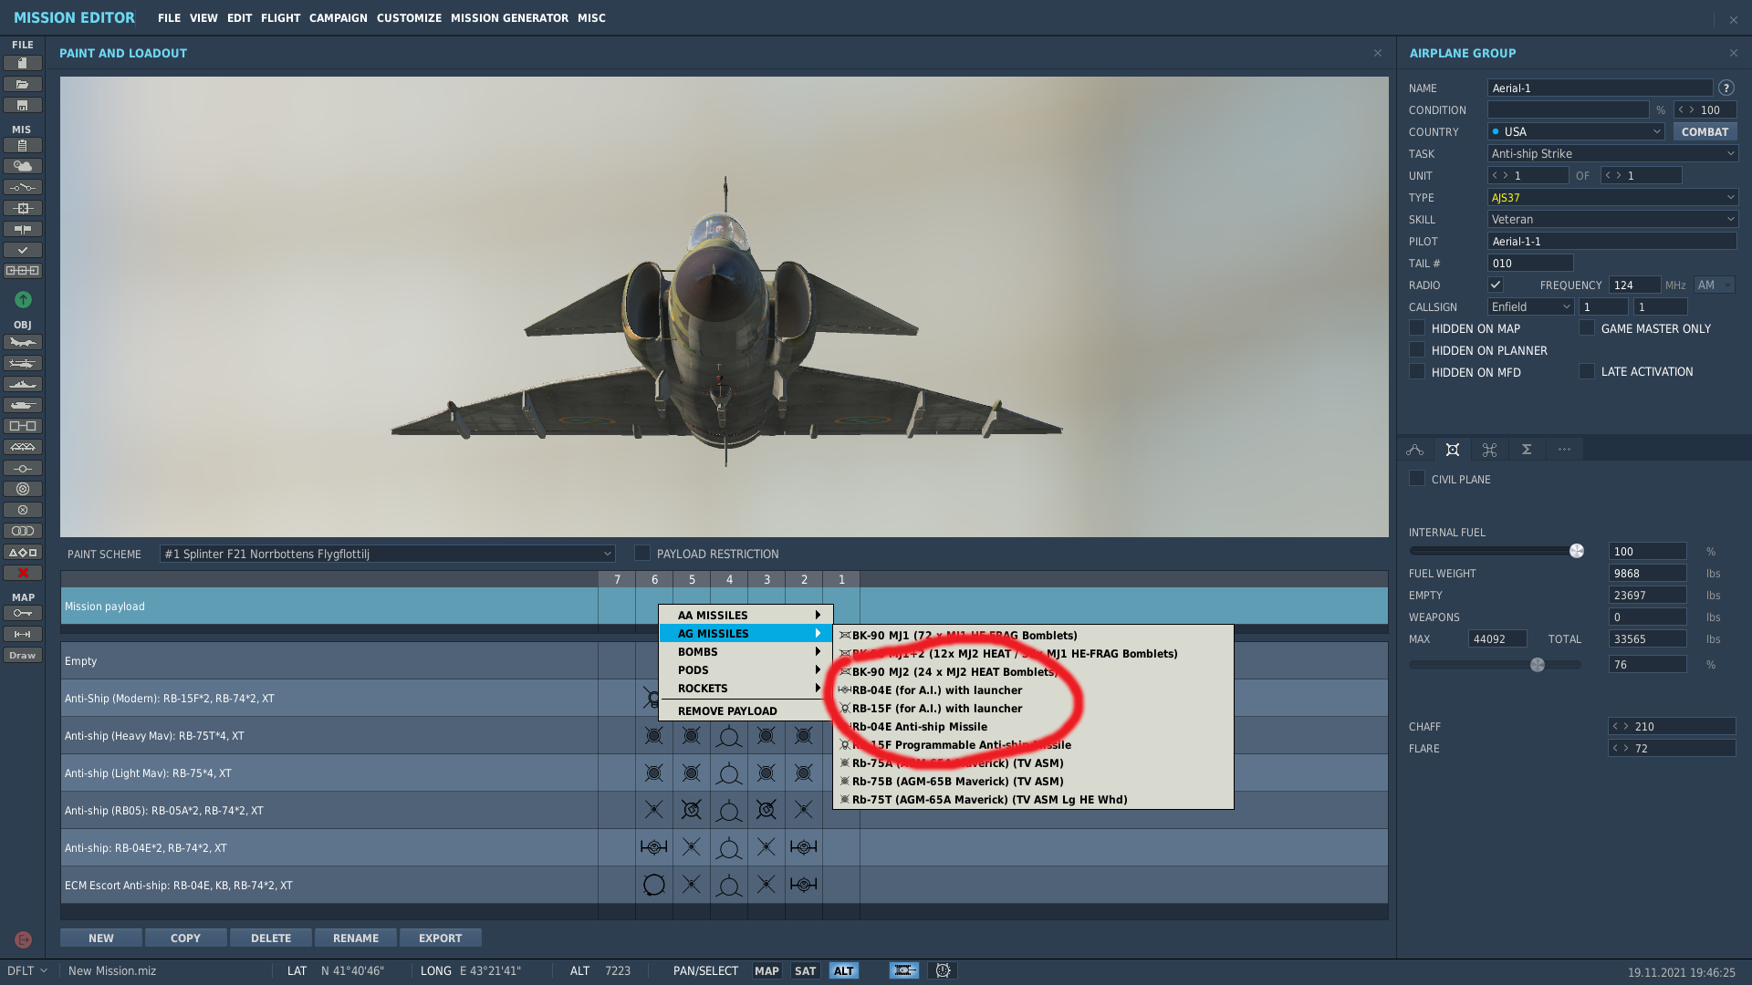Expand the AA MISSILES submenu

[x=746, y=615]
